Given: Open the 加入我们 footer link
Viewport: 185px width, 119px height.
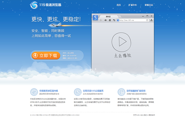Looking at the screenshot, I should click(144, 115).
